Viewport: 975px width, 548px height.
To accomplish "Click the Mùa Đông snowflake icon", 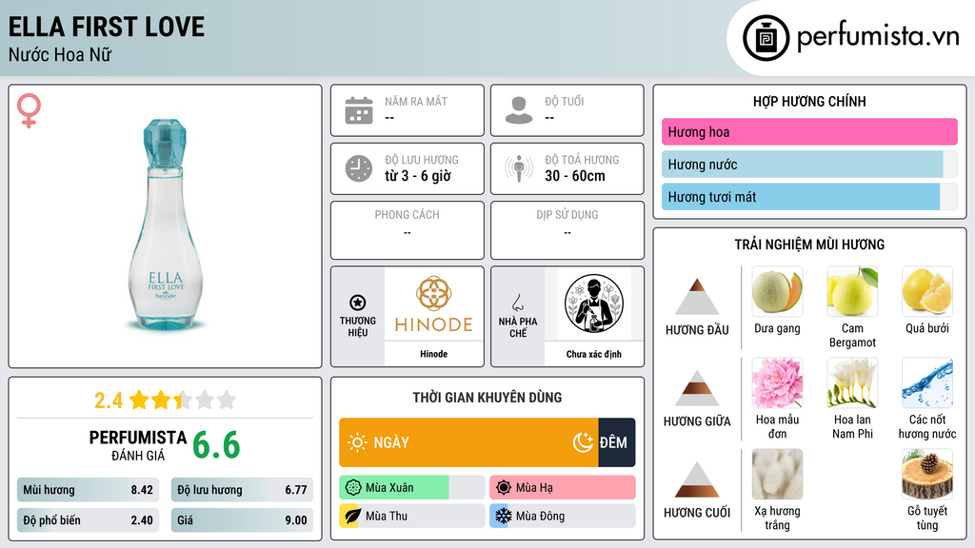I will (503, 516).
